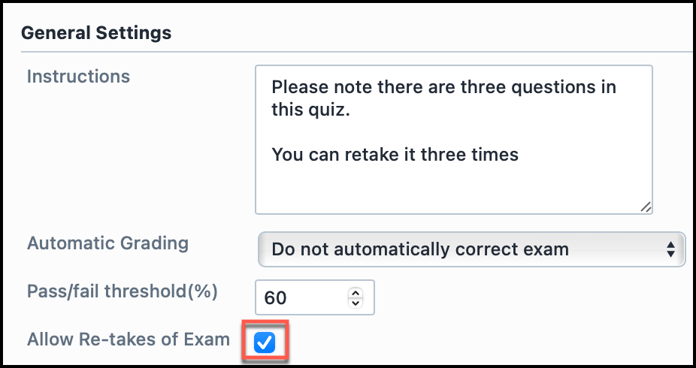696x368 pixels.
Task: Click the "Pass/fail threshold(%)" label
Action: point(123,291)
